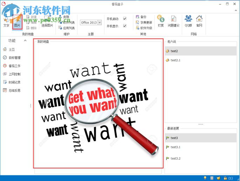Click the 备份 backup icon
The height and width of the screenshot is (181, 240).
point(138,17)
